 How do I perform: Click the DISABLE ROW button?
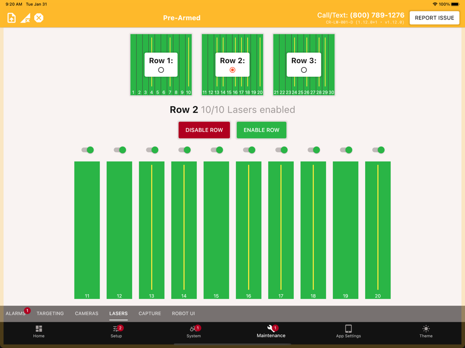(x=204, y=130)
